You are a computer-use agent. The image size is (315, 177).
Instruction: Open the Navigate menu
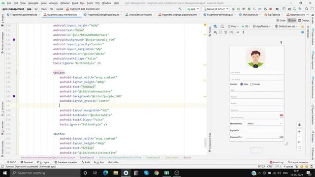[x=33, y=3]
